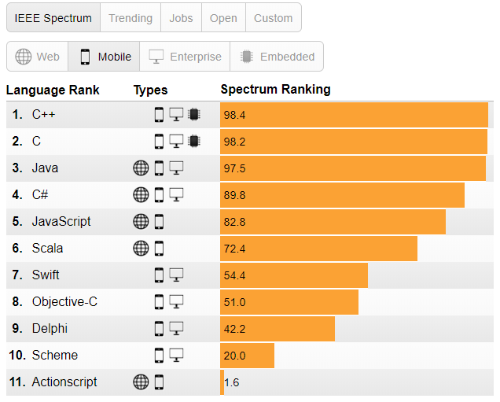
Task: Toggle the Mobile platform filter
Action: tap(105, 57)
